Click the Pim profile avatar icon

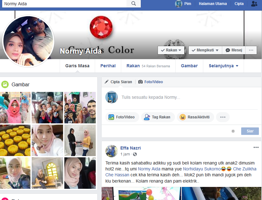179,4
